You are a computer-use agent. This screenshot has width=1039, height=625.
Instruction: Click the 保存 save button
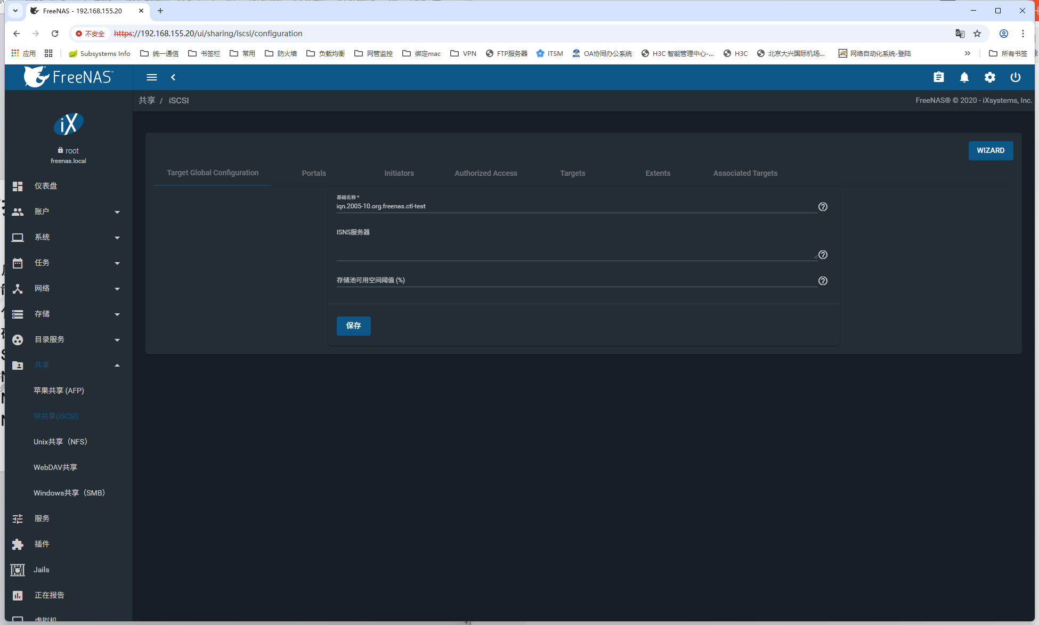[353, 326]
